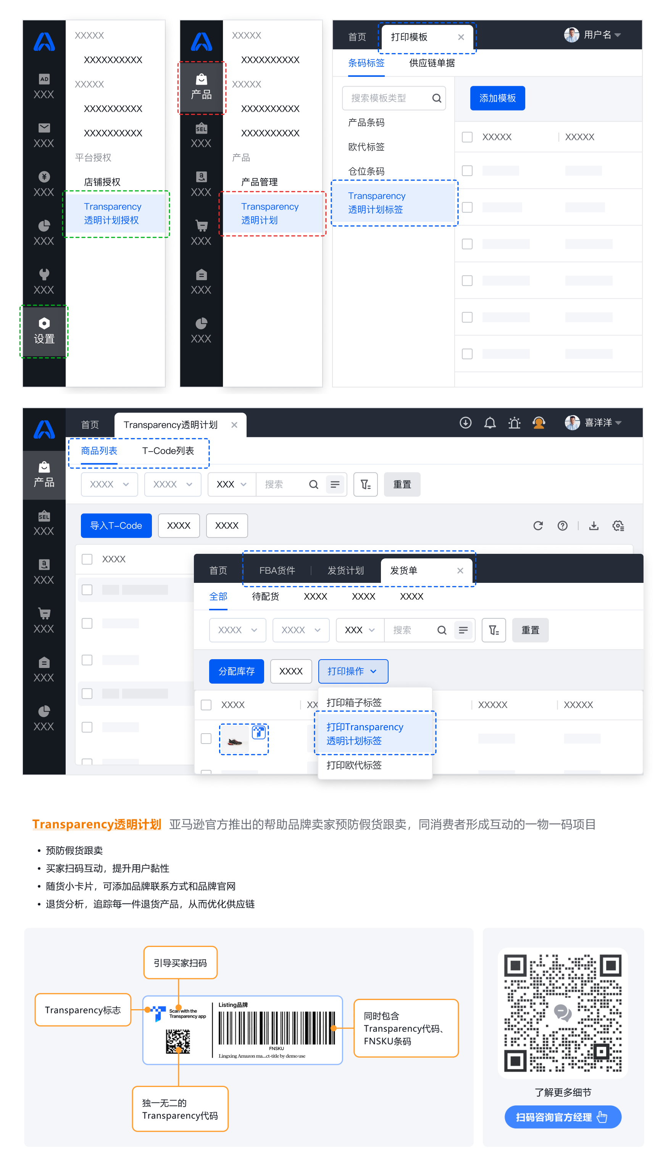Toggle the checkbox beside the shoe product row
671x1176 pixels.
click(x=206, y=738)
